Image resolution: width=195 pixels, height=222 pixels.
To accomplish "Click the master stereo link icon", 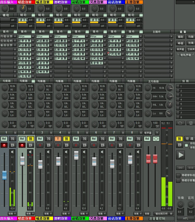I will pyautogui.click(x=156, y=139).
